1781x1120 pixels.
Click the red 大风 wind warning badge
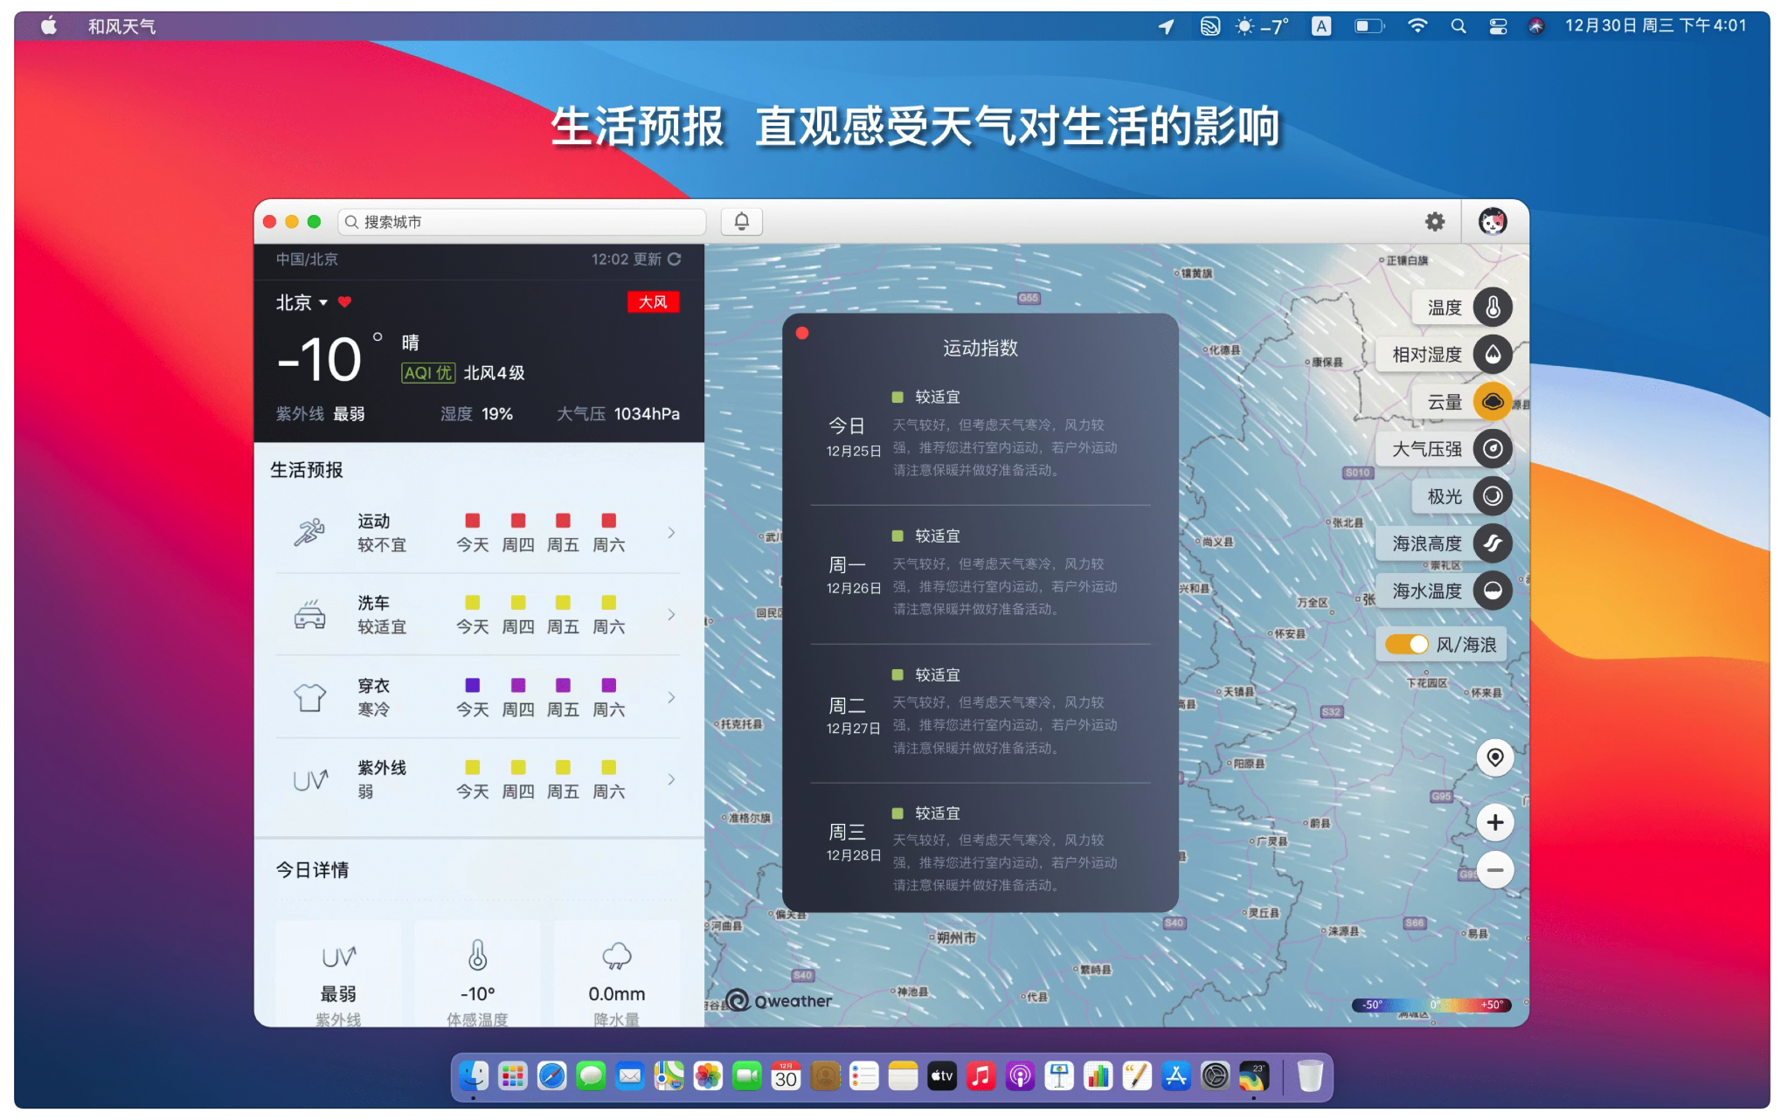[653, 302]
